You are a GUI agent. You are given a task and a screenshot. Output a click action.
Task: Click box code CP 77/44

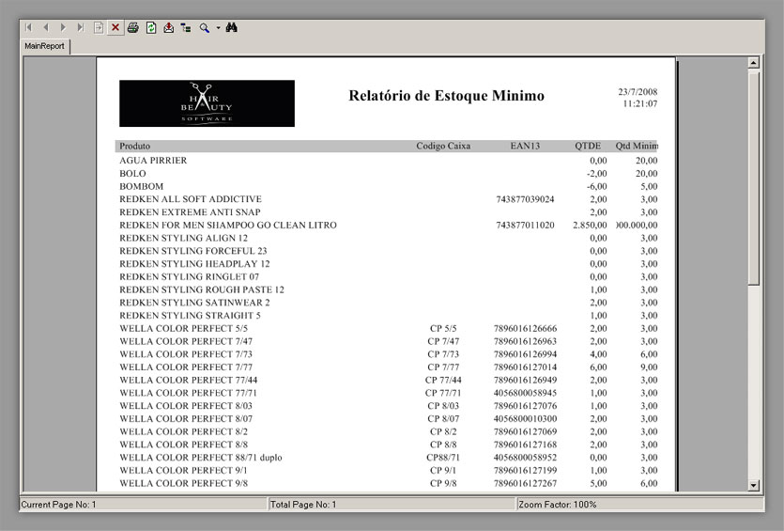tap(443, 381)
